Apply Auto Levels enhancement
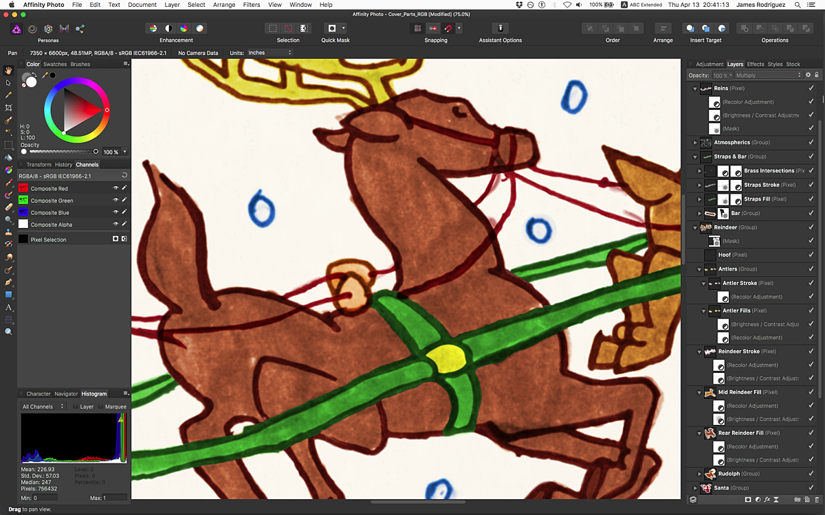Screen dimensions: 825x515 coord(153,29)
